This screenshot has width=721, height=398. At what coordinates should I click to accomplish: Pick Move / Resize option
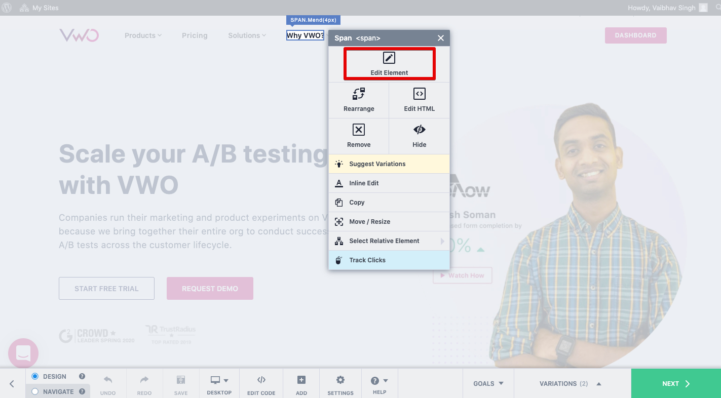[x=389, y=222]
